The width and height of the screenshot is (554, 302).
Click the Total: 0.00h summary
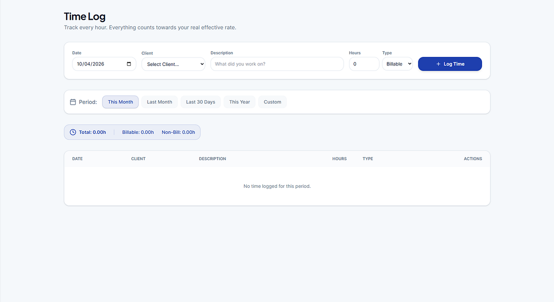(93, 132)
